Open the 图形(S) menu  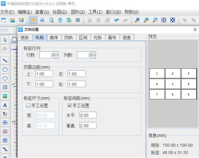(x=78, y=12)
